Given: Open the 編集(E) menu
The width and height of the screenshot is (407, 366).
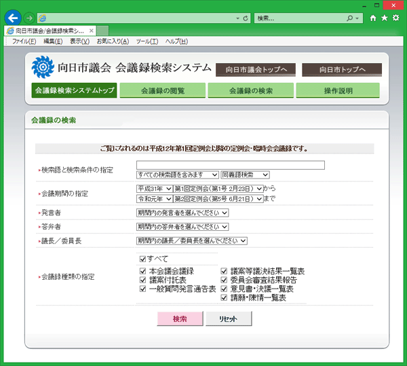Looking at the screenshot, I should point(53,41).
